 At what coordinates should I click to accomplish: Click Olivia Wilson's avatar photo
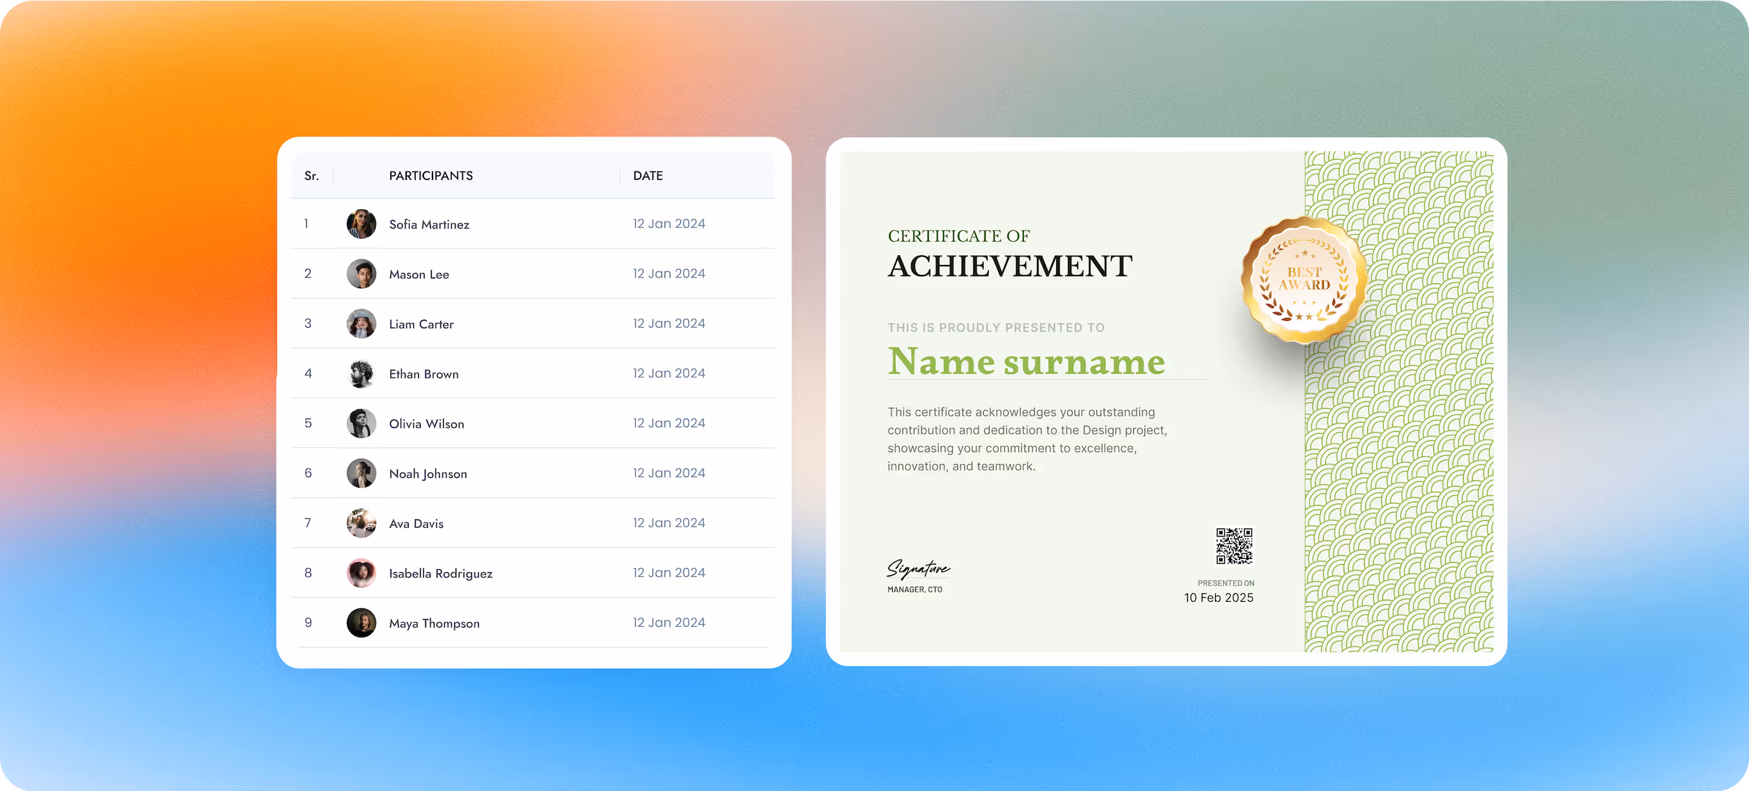[361, 423]
